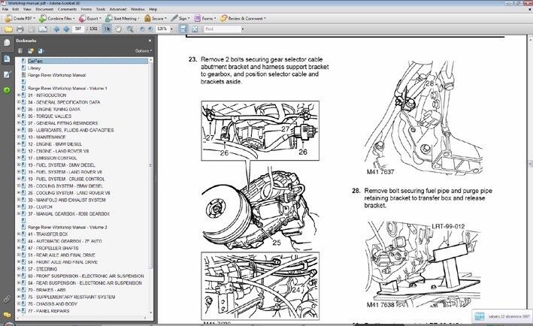Open the Combine Files toolbar menu
533x326 pixels.
56,18
